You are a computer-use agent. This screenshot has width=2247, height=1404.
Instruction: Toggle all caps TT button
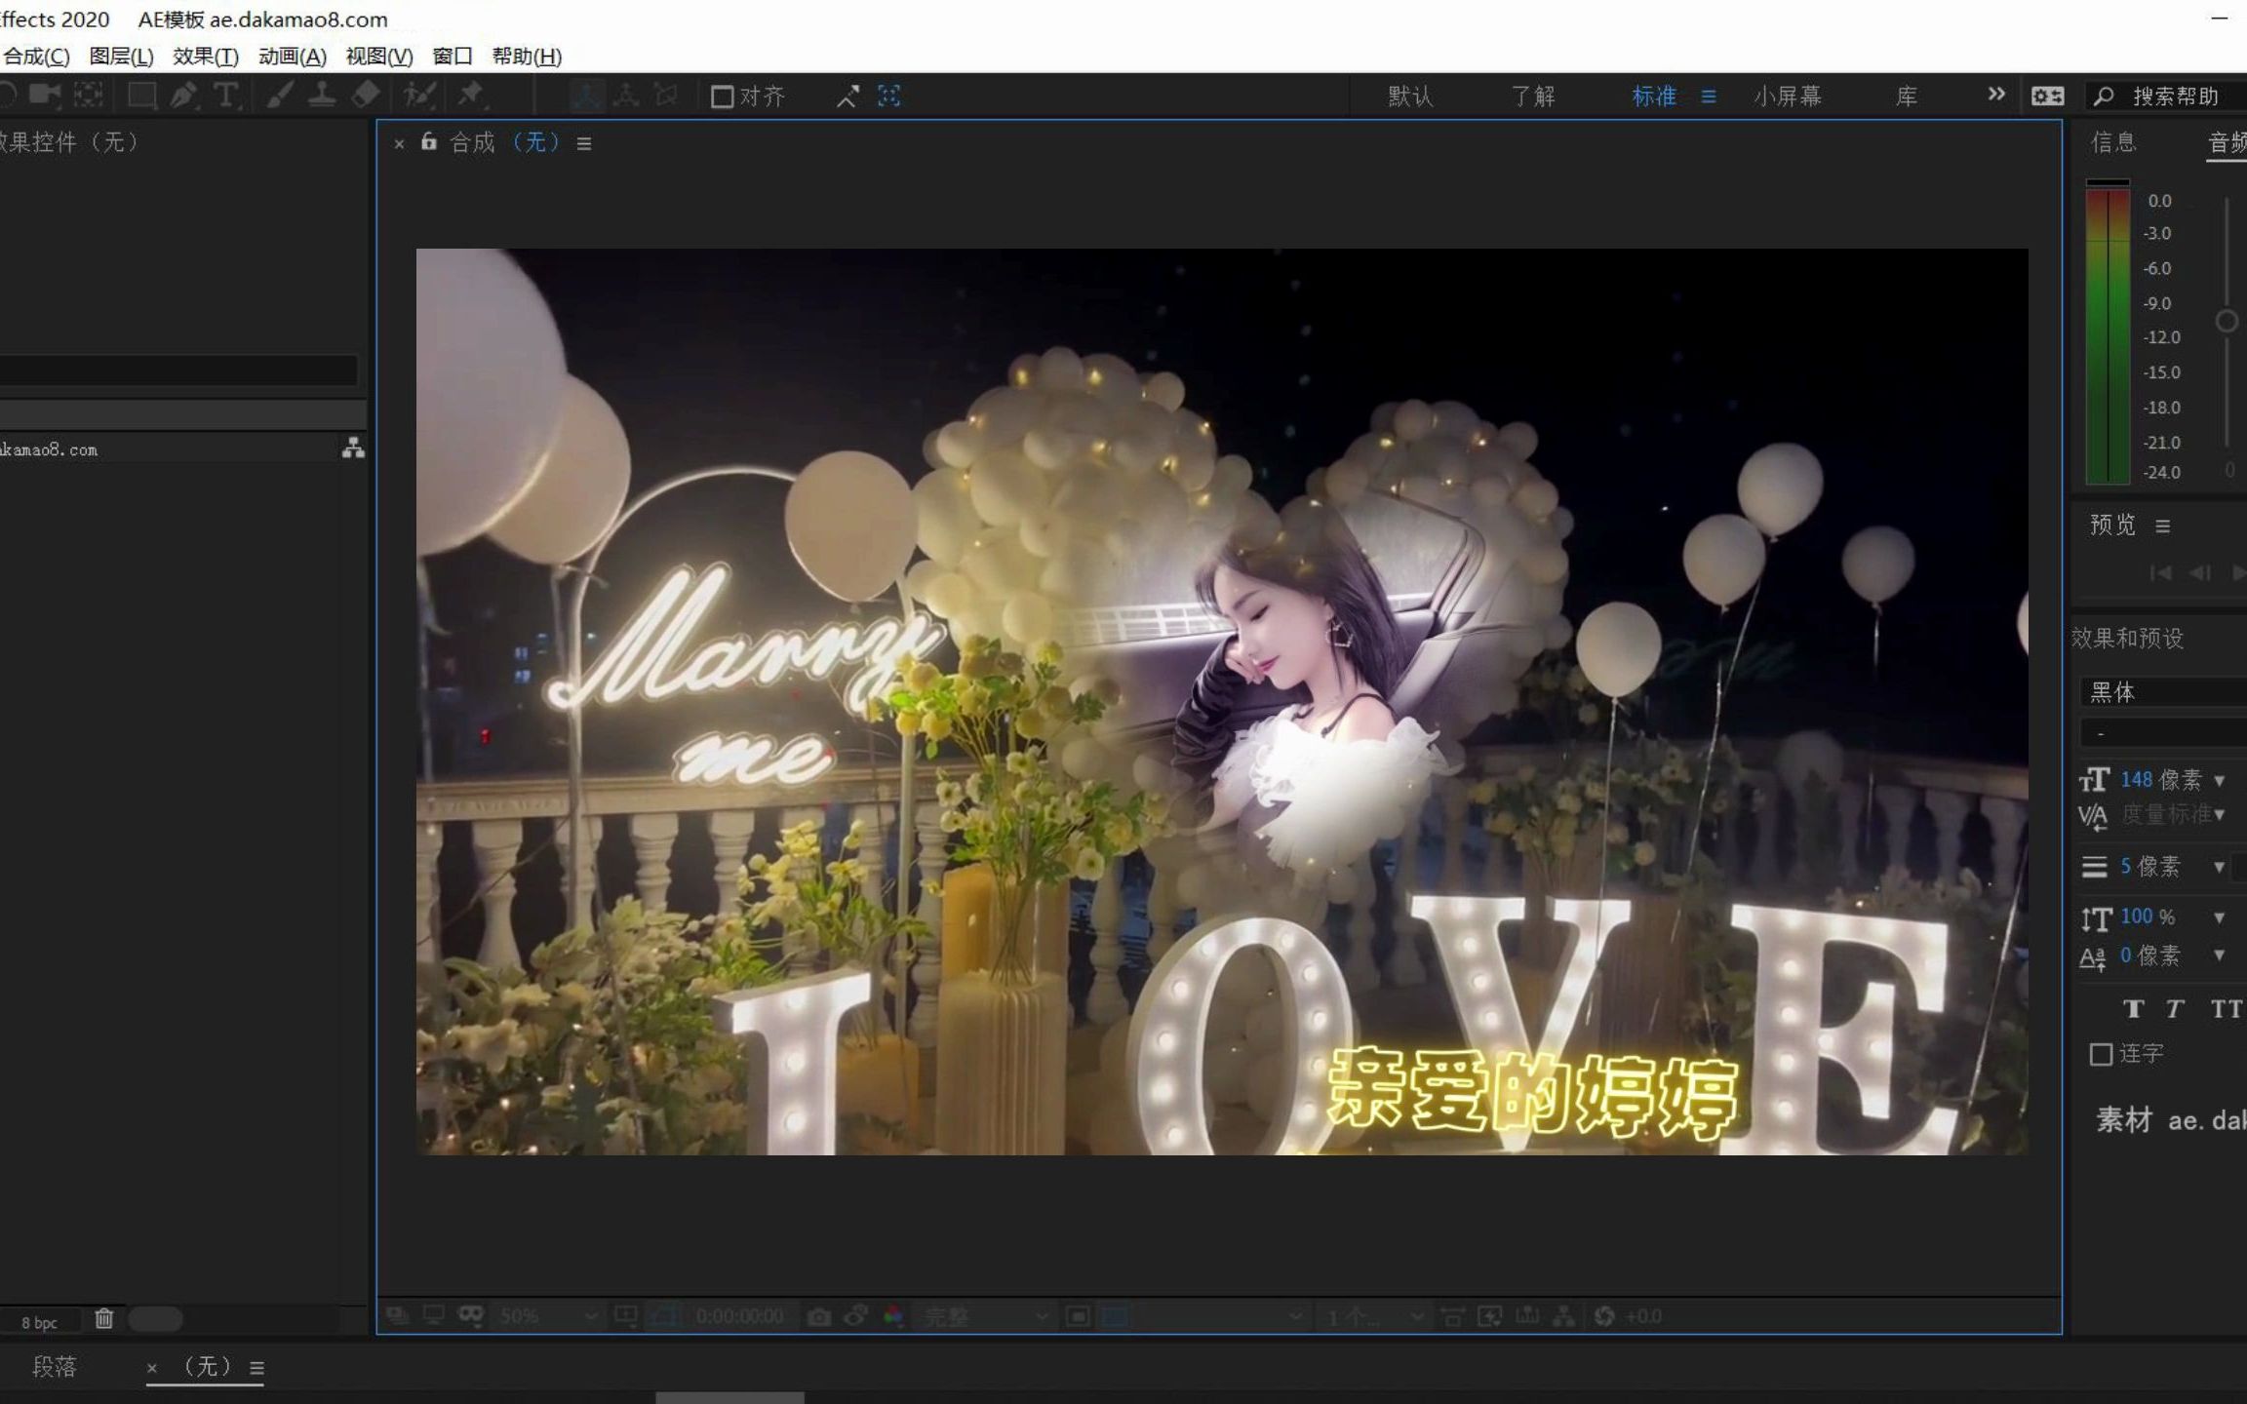point(2225,1009)
